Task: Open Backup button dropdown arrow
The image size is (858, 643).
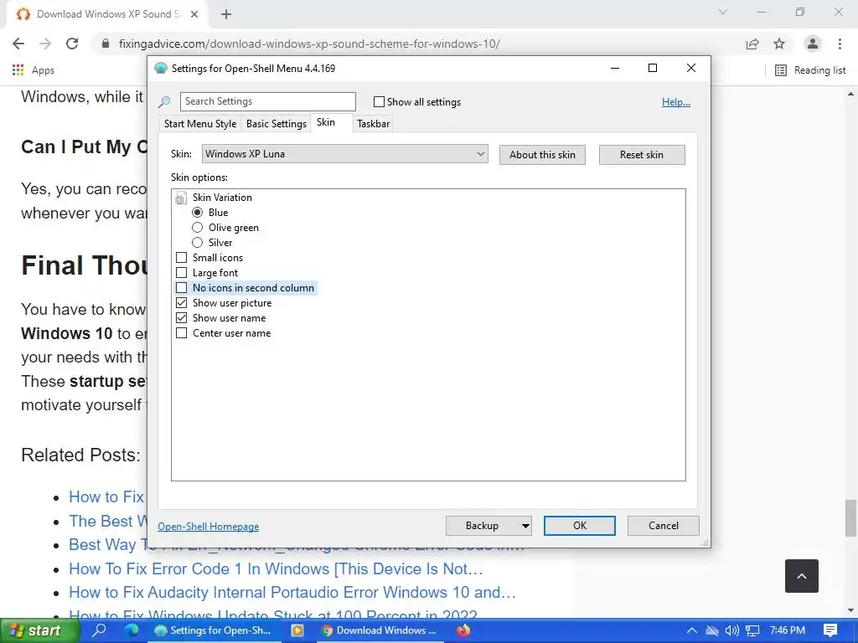Action: coord(525,526)
